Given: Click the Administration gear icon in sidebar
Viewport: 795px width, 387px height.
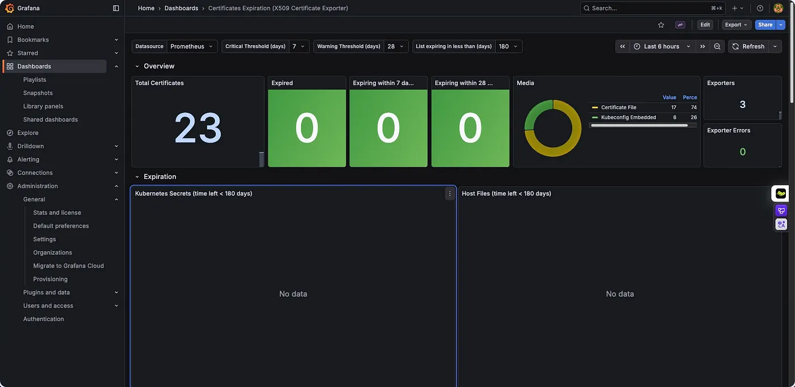Looking at the screenshot, I should click(10, 186).
